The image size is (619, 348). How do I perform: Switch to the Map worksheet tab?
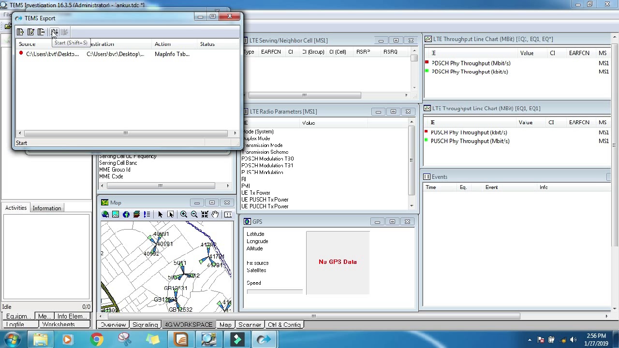pos(225,325)
